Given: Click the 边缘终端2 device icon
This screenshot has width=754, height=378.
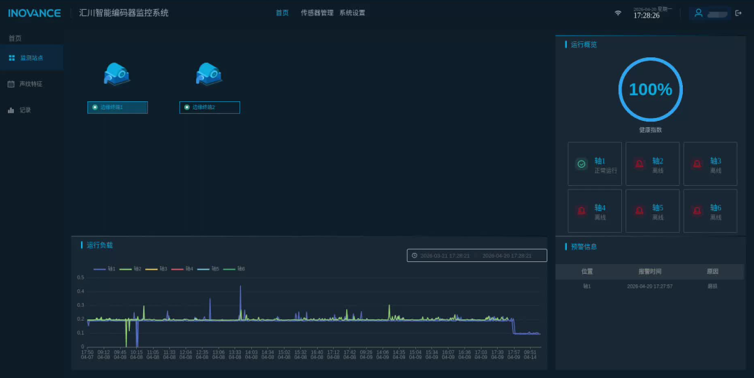Looking at the screenshot, I should [209, 73].
